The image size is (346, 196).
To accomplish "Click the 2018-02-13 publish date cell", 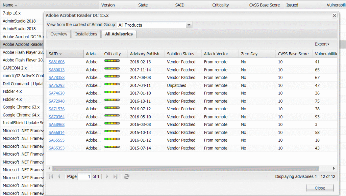I will click(x=140, y=62).
